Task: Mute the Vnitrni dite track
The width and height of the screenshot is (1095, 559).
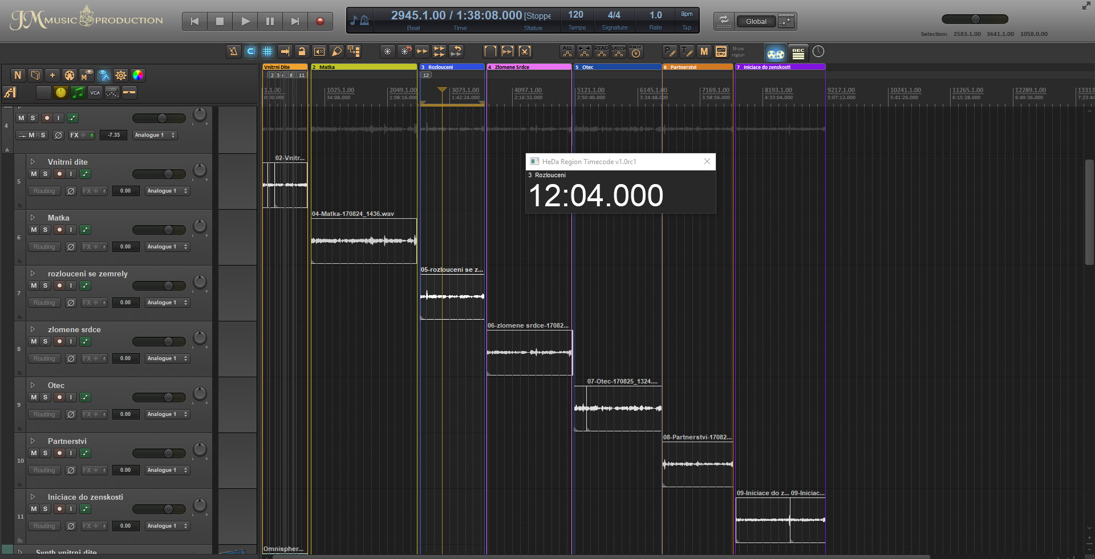Action: (34, 174)
